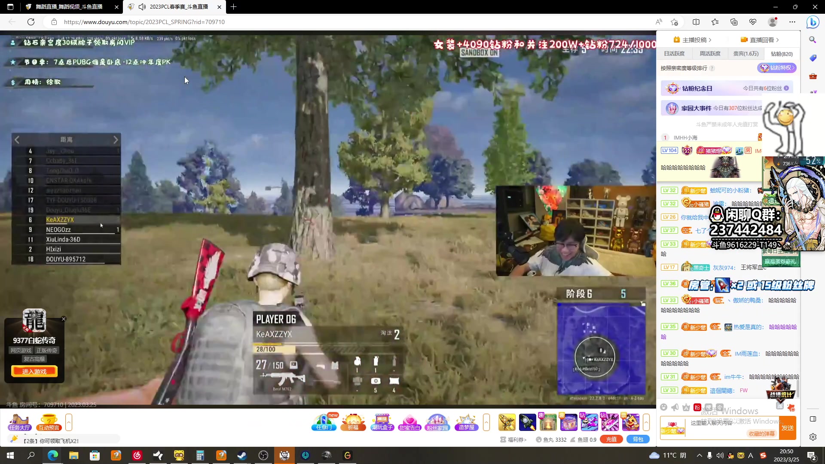The image size is (825, 464).
Task: Open the 任意门 portal icon
Action: (x=324, y=422)
